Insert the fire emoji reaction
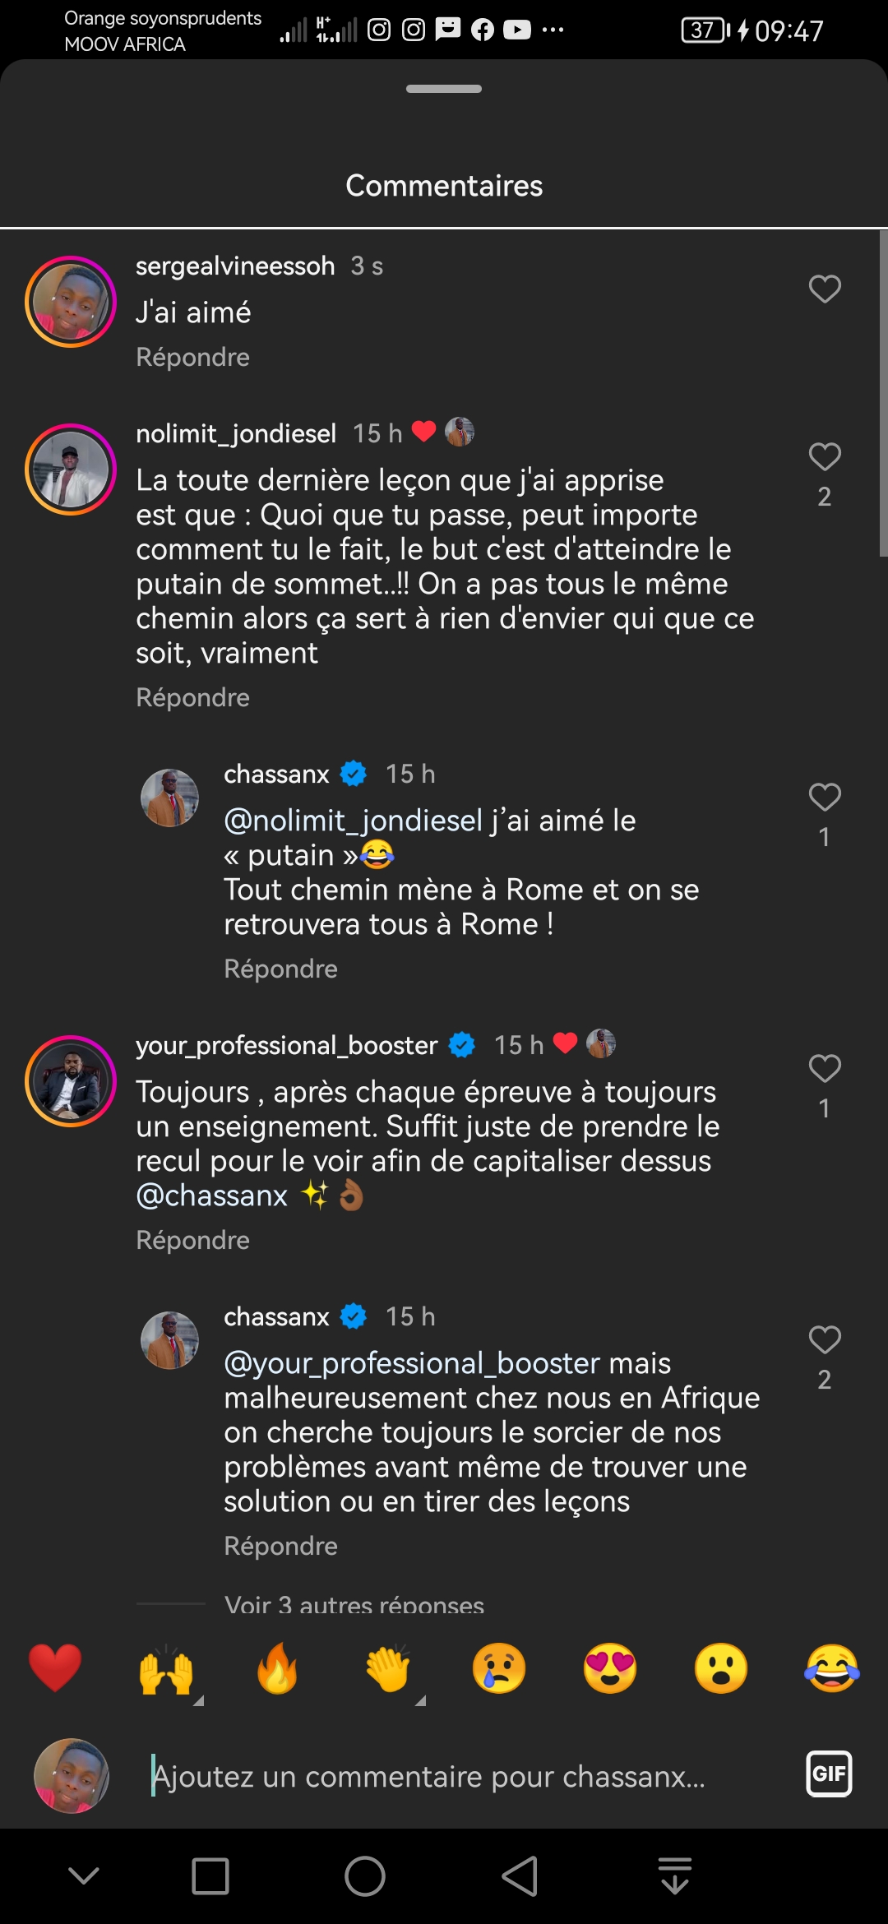 [277, 1669]
